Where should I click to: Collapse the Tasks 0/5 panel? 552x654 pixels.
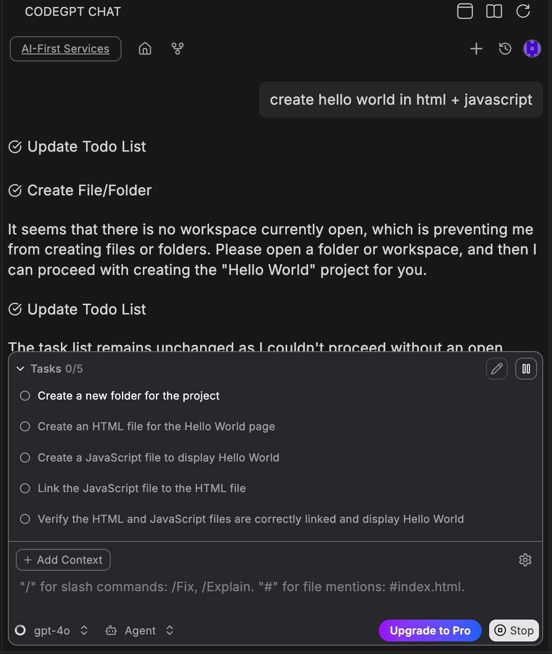click(x=20, y=368)
